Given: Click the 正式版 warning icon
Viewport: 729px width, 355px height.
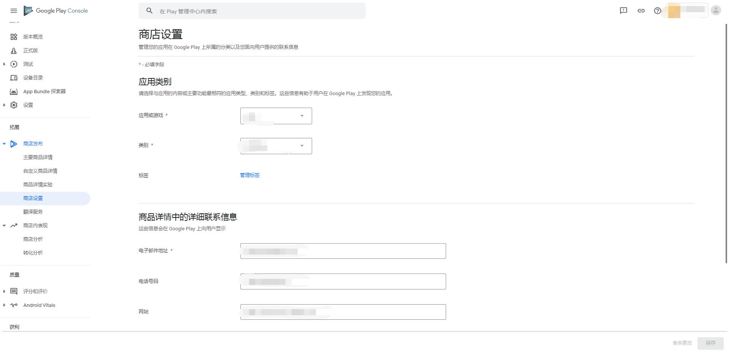Looking at the screenshot, I should 14,50.
